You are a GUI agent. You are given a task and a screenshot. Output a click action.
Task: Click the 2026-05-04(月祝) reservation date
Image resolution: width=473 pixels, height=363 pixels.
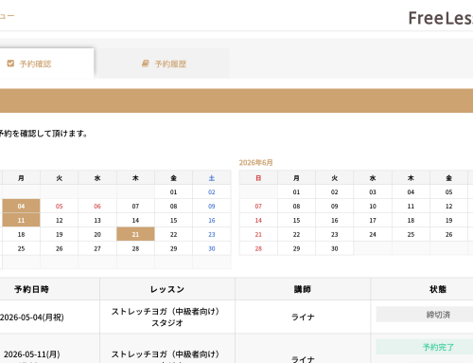[32, 318]
